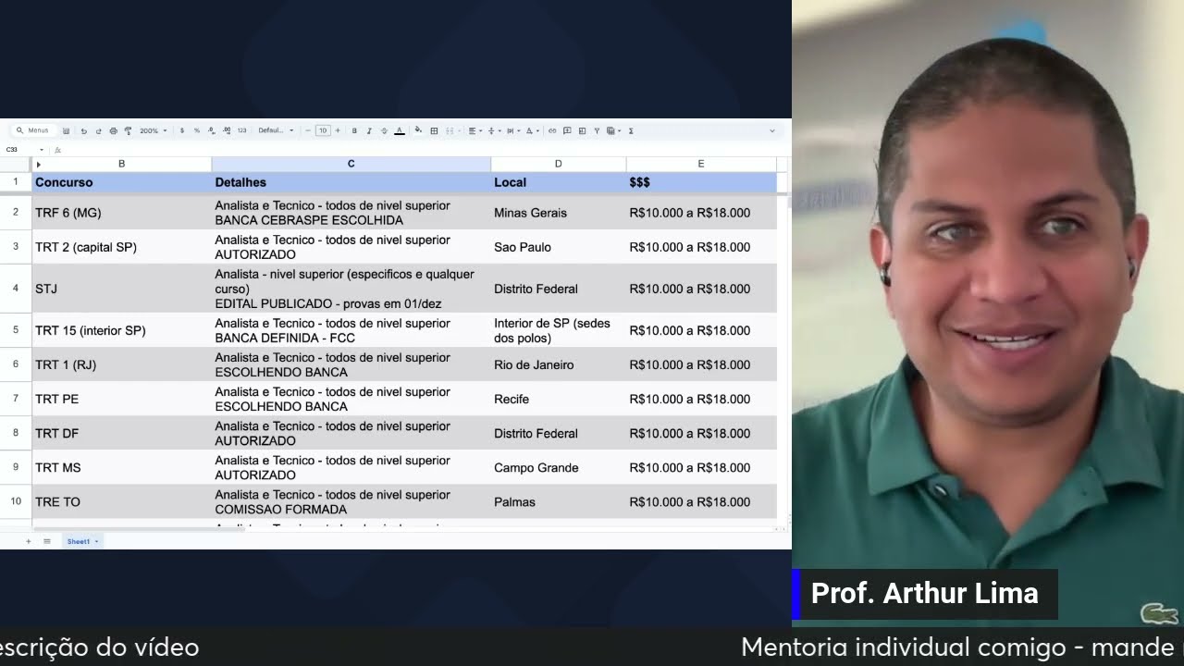Click the Name box showing C33
1184x666 pixels.
coord(13,150)
